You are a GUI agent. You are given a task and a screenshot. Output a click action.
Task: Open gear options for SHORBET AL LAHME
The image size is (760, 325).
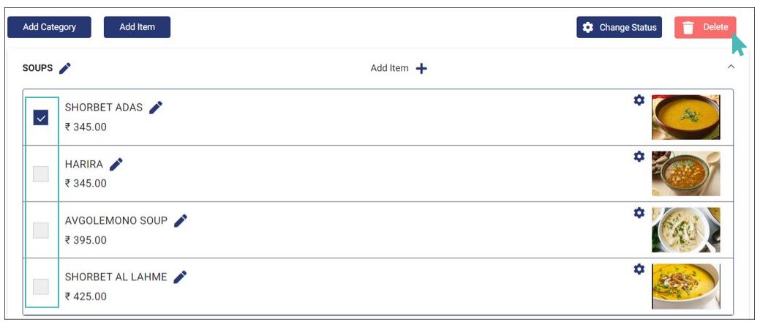[x=639, y=269]
